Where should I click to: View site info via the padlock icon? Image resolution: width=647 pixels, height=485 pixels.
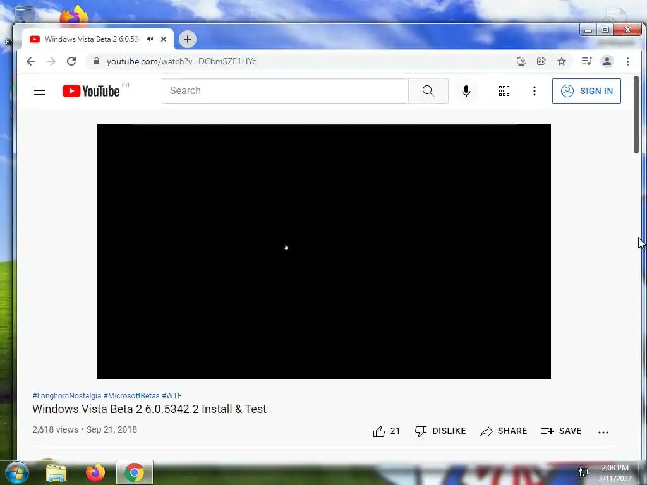tap(97, 61)
